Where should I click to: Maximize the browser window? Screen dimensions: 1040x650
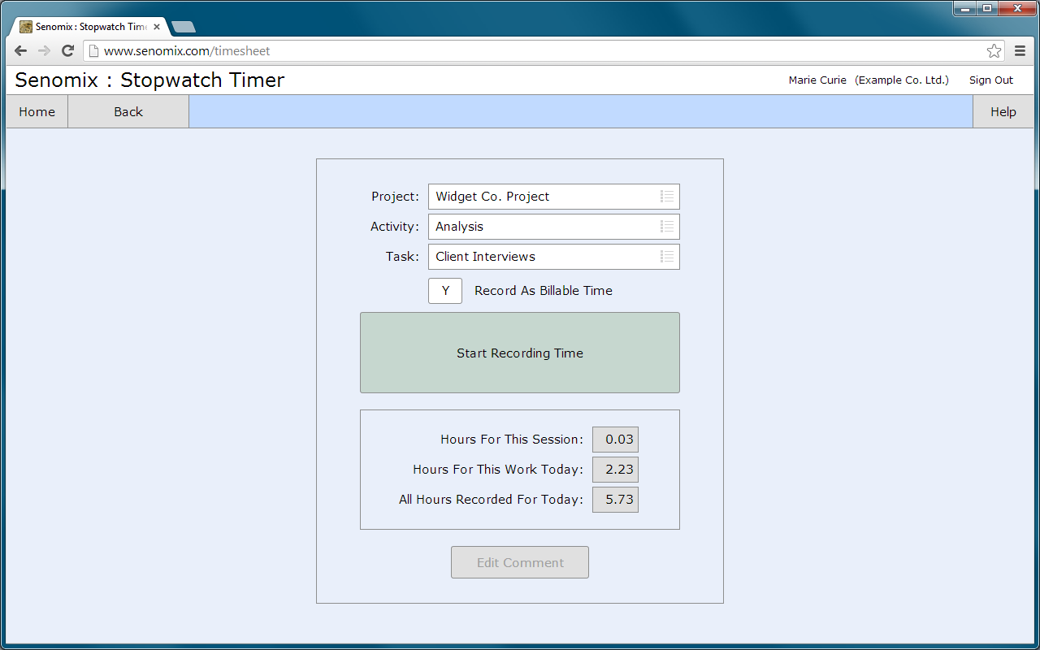point(987,7)
